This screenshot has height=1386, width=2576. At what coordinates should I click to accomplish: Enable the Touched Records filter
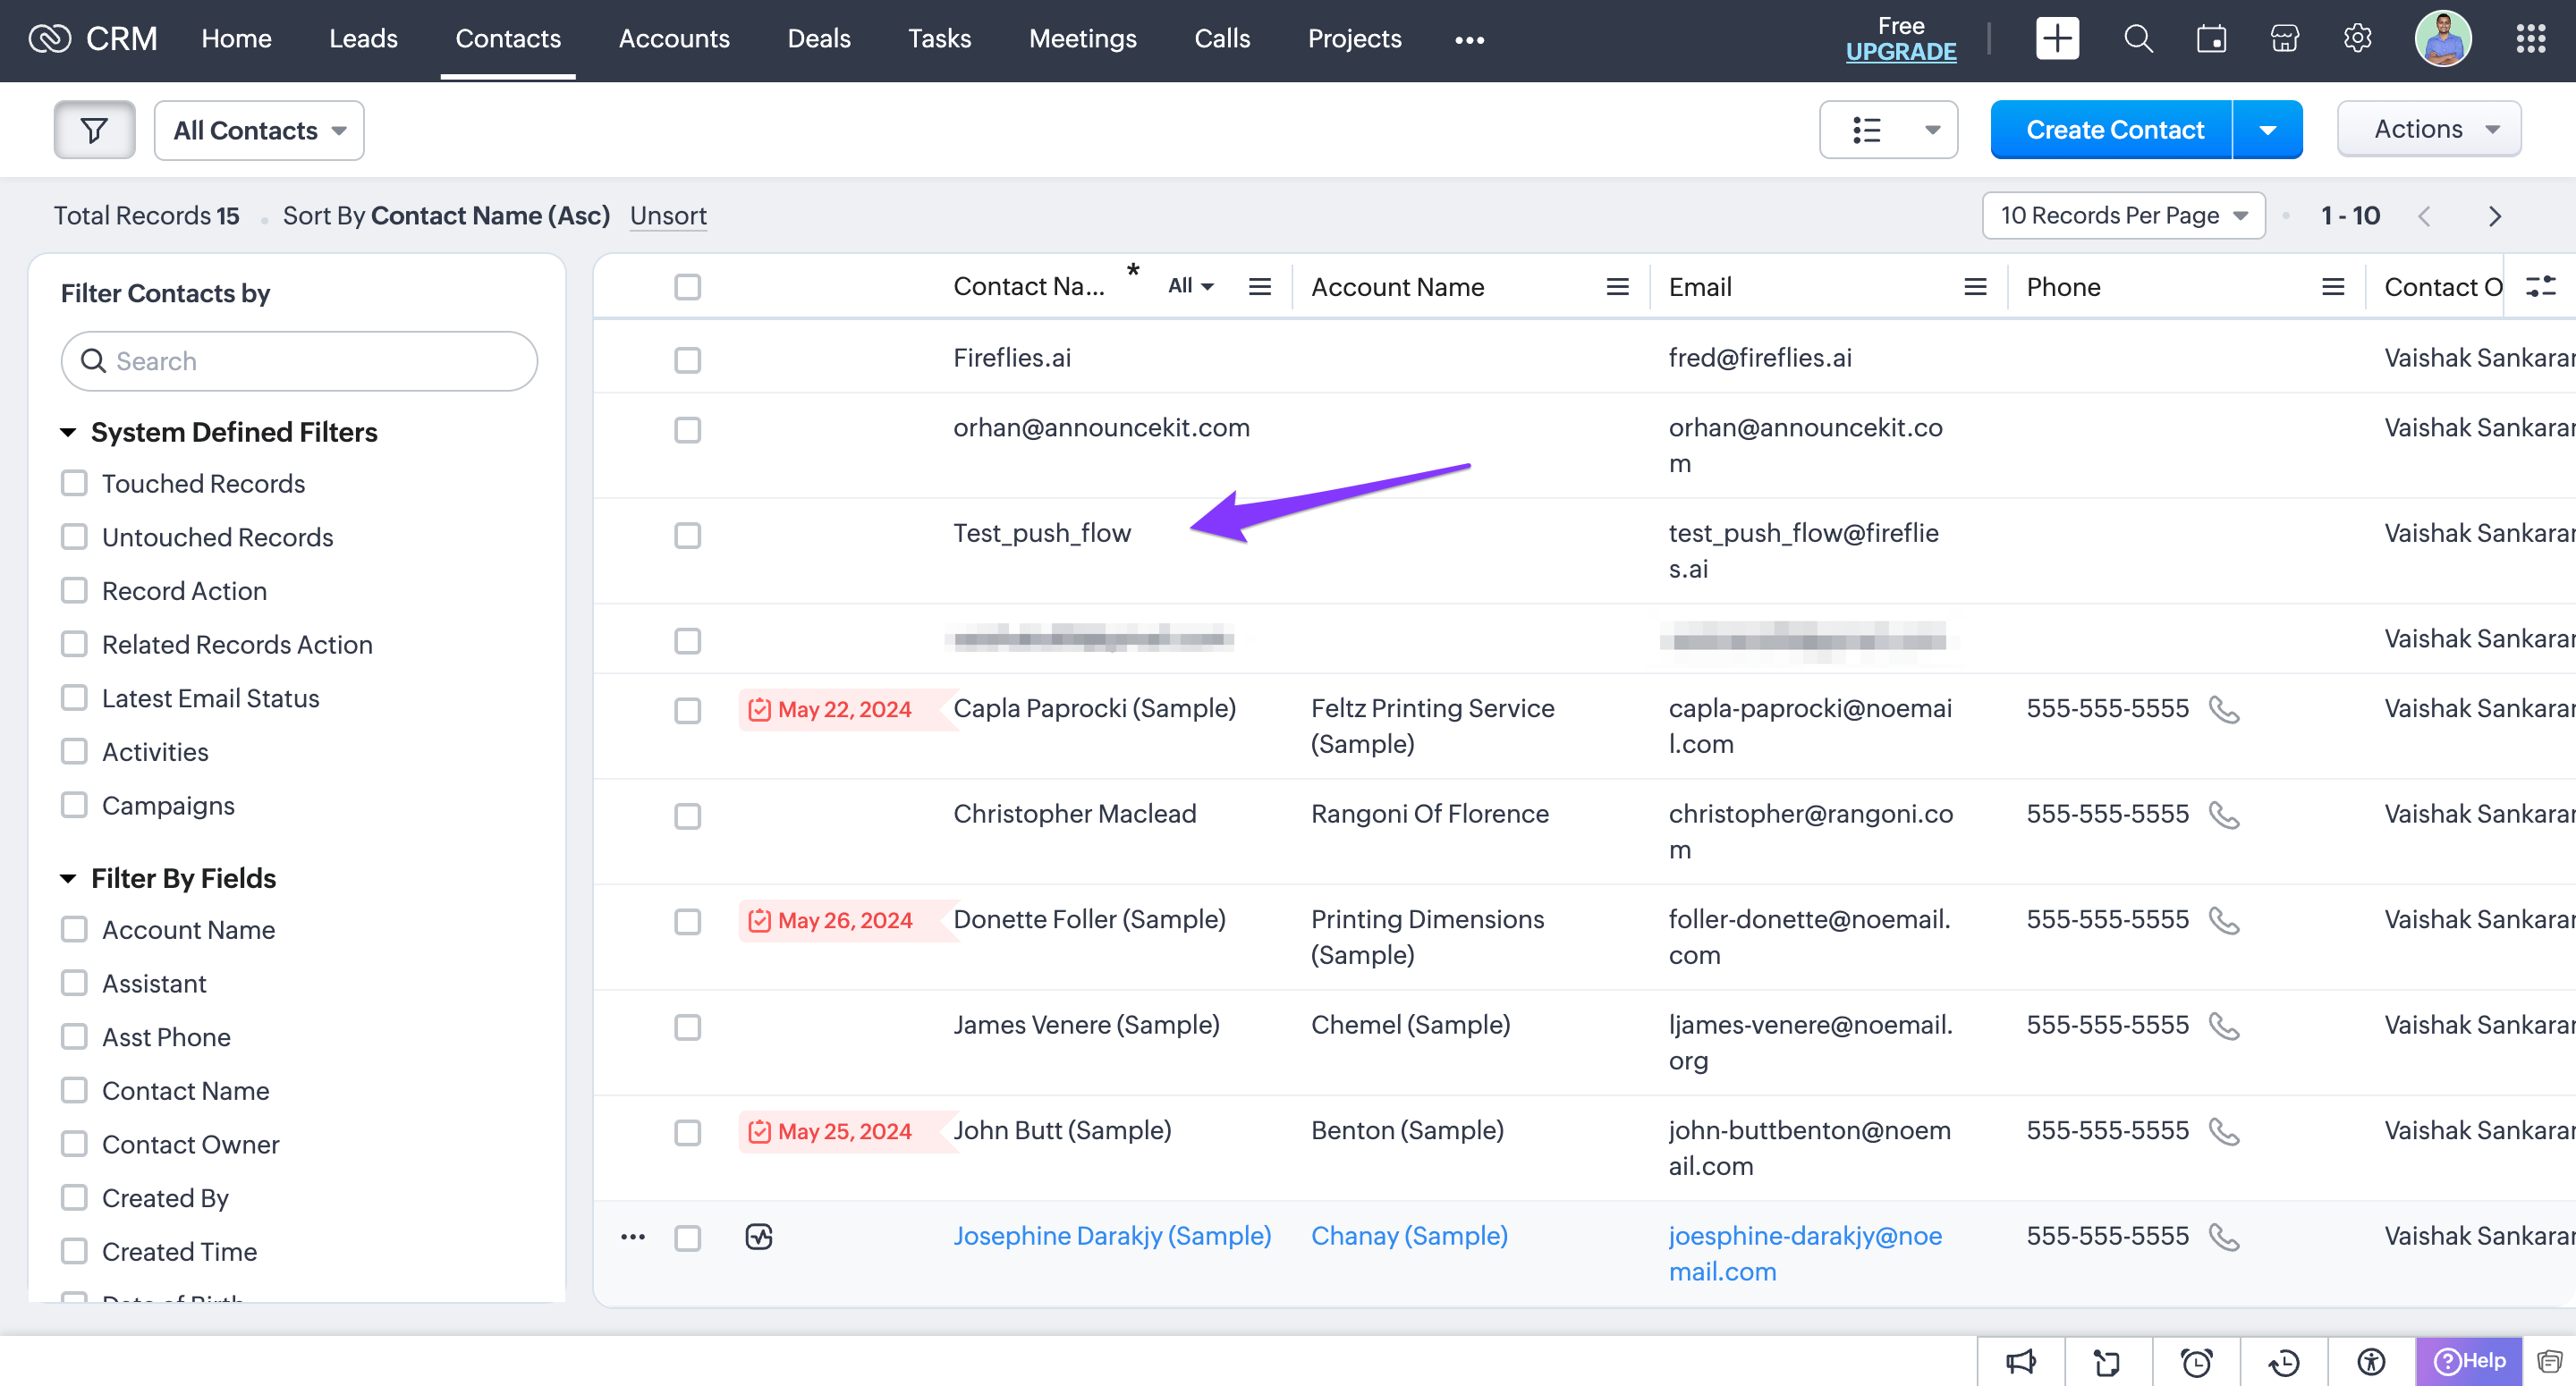(74, 484)
